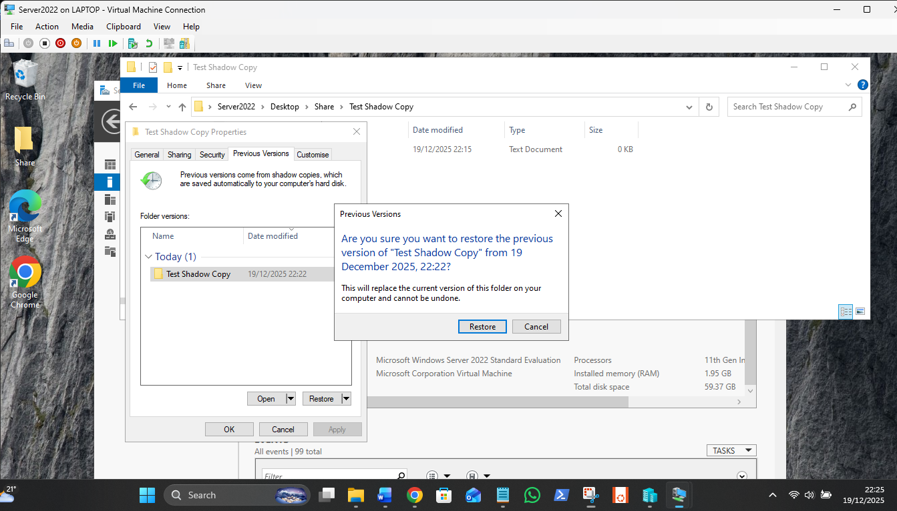The width and height of the screenshot is (897, 511).
Task: Click the Checkpoint toolbar icon
Action: tap(133, 43)
